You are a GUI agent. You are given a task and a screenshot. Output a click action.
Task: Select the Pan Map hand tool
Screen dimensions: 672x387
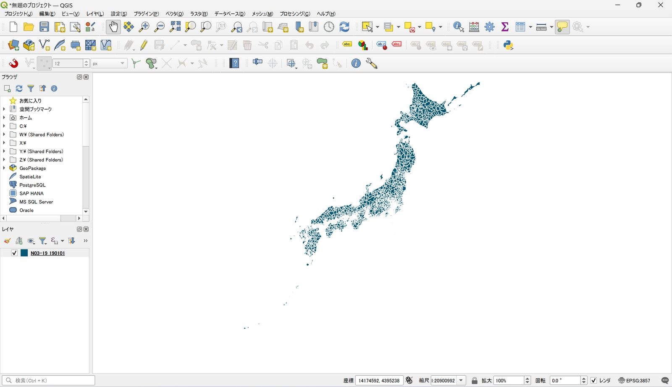pyautogui.click(x=113, y=27)
